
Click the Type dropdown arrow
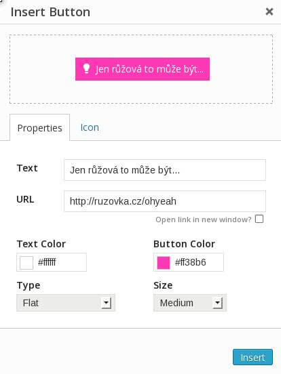click(107, 303)
